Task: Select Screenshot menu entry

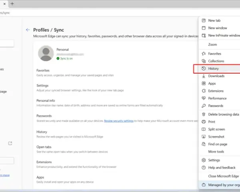Action: [219, 136]
